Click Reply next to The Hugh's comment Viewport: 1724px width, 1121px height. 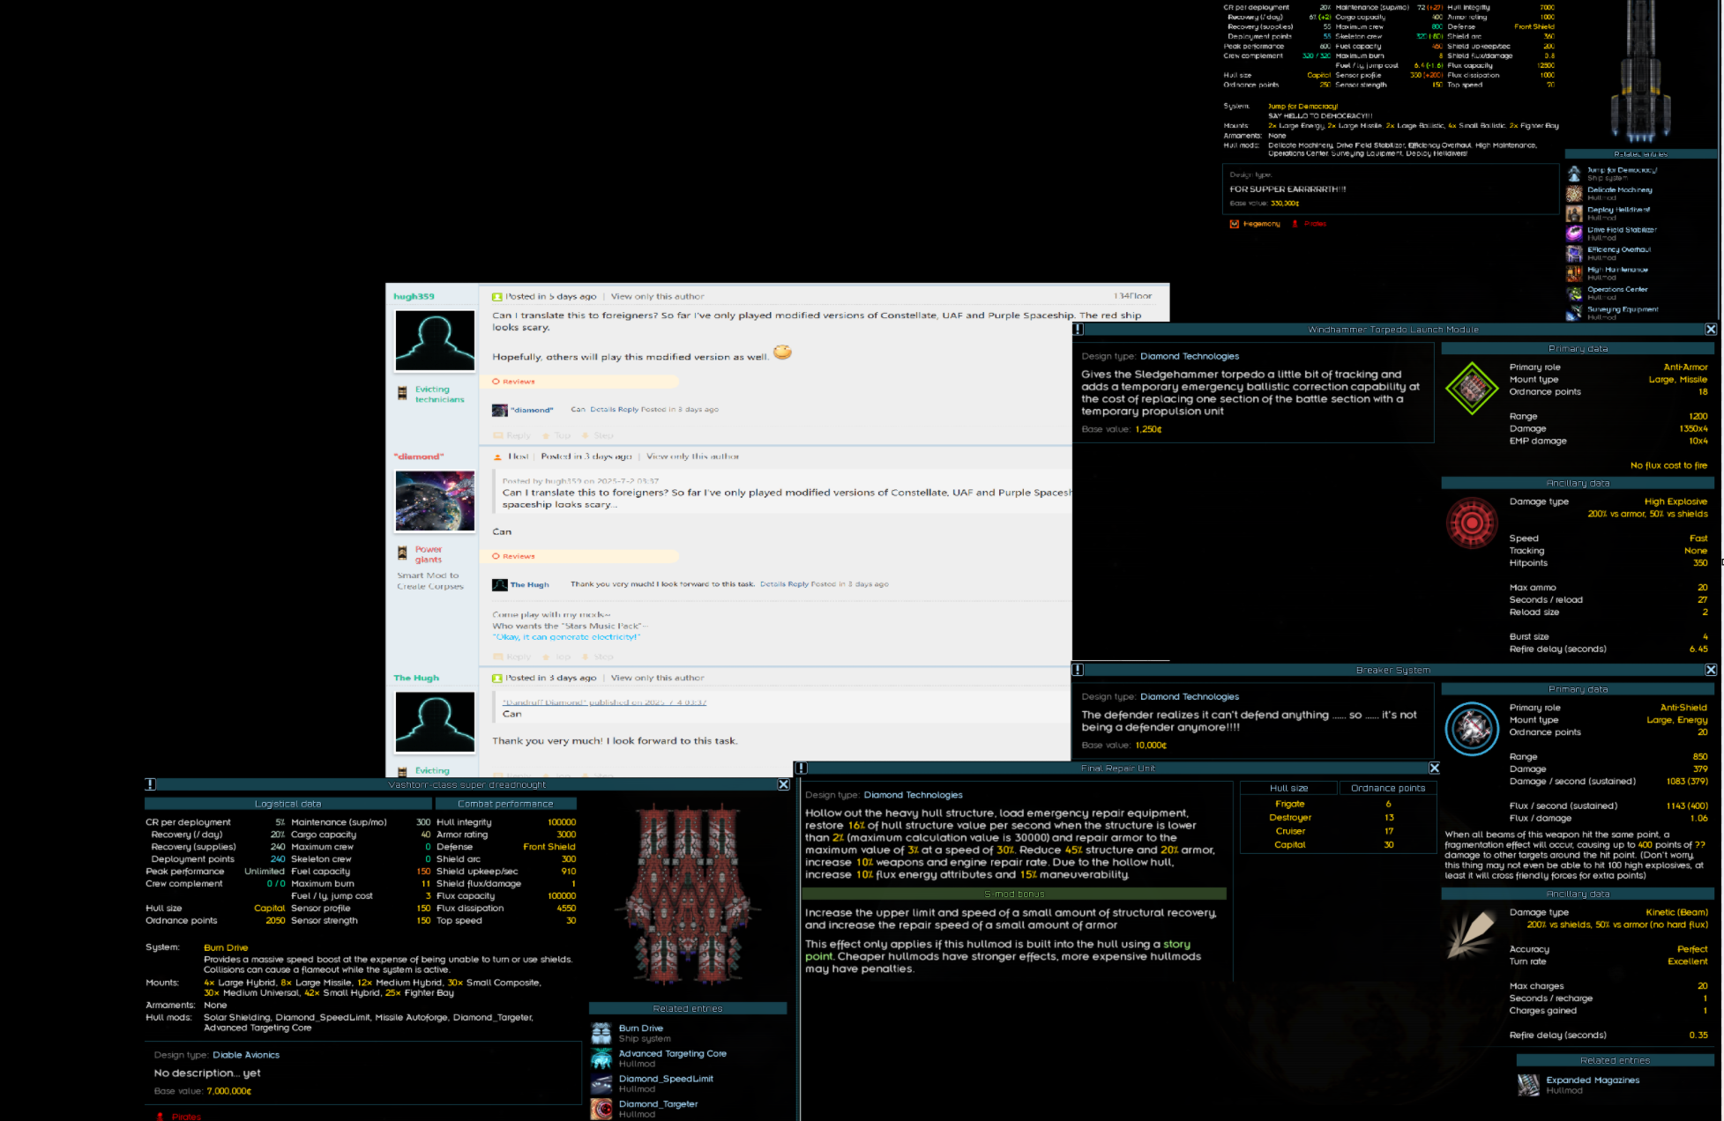[798, 584]
